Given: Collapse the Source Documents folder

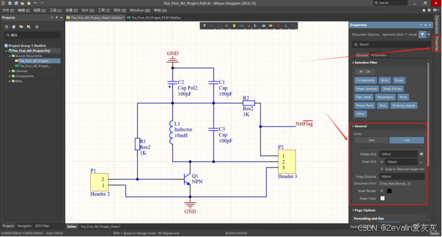Looking at the screenshot, I should [10, 56].
